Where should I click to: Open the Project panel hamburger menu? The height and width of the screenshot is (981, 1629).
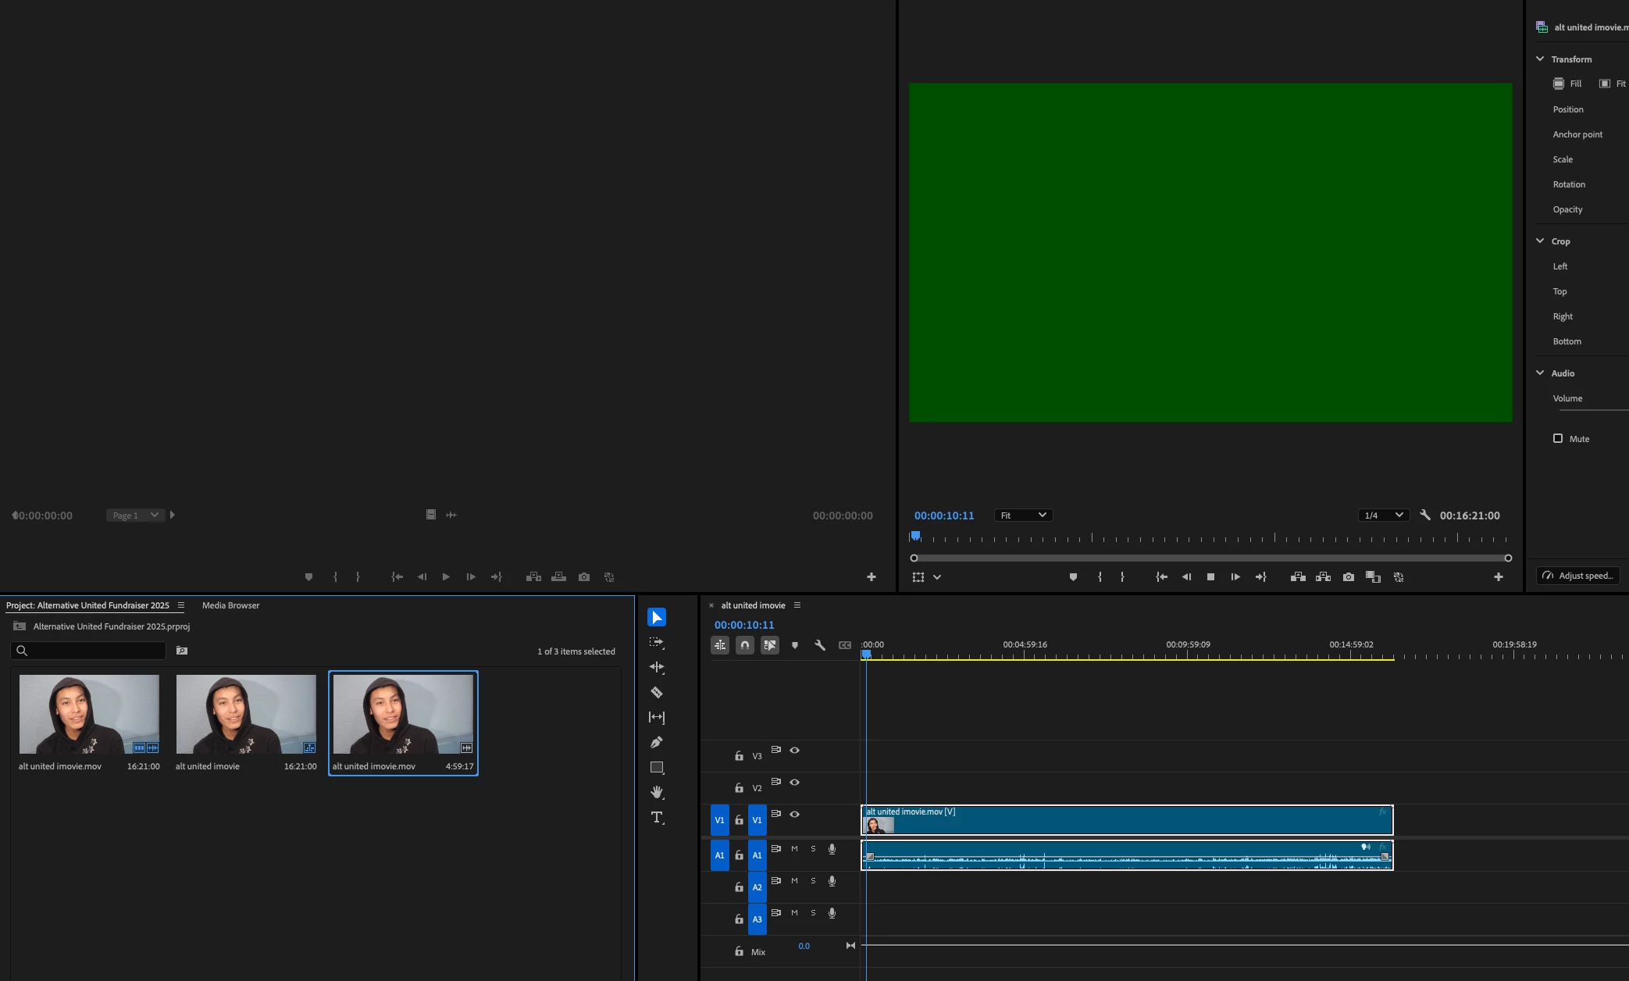tap(181, 605)
